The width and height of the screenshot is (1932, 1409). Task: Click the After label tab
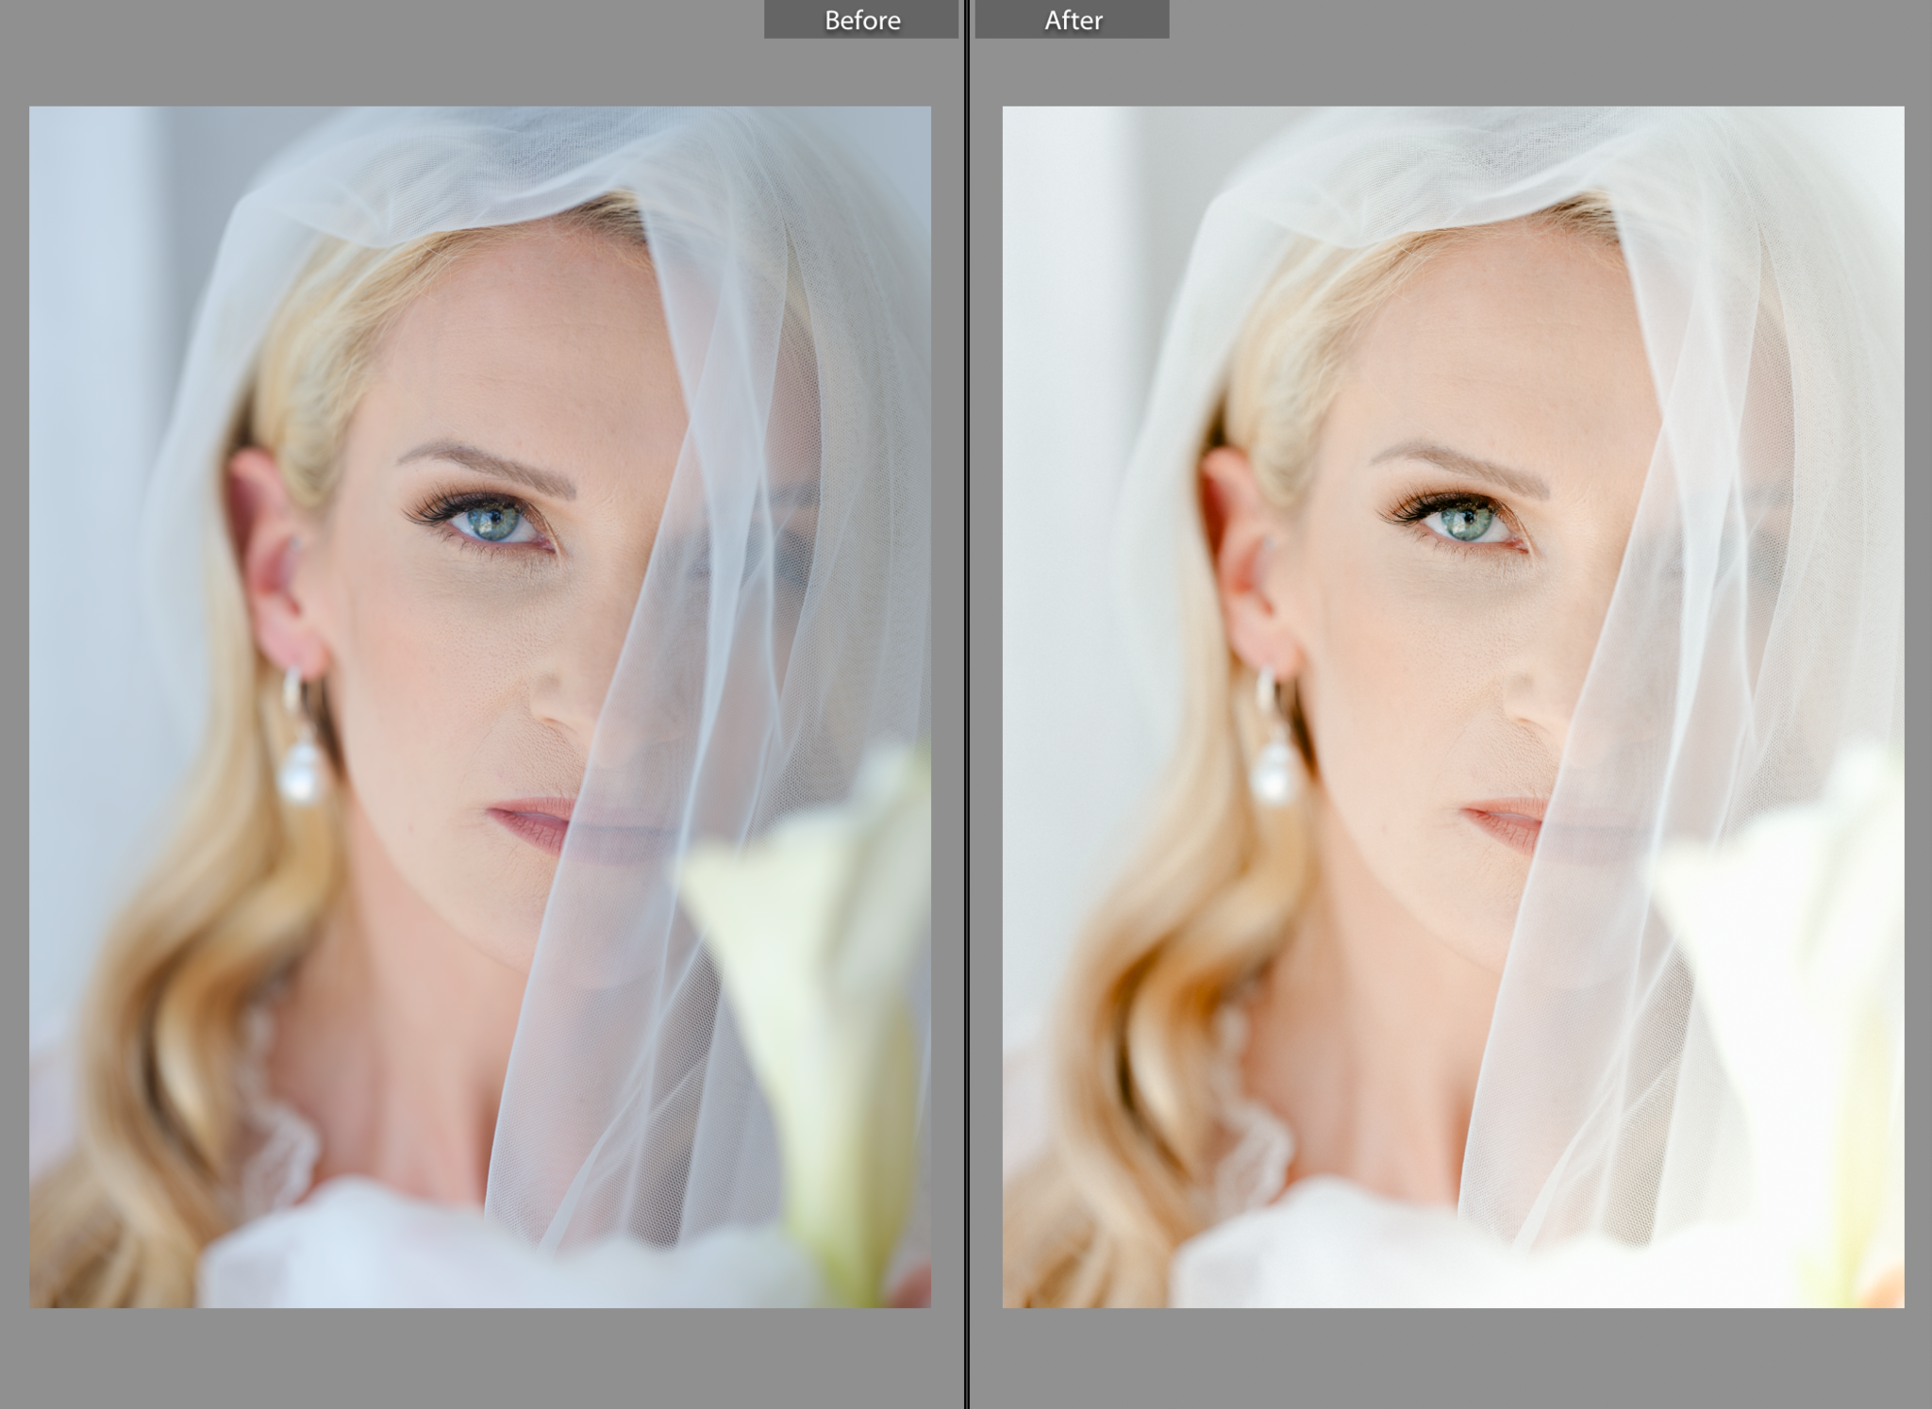1072,20
